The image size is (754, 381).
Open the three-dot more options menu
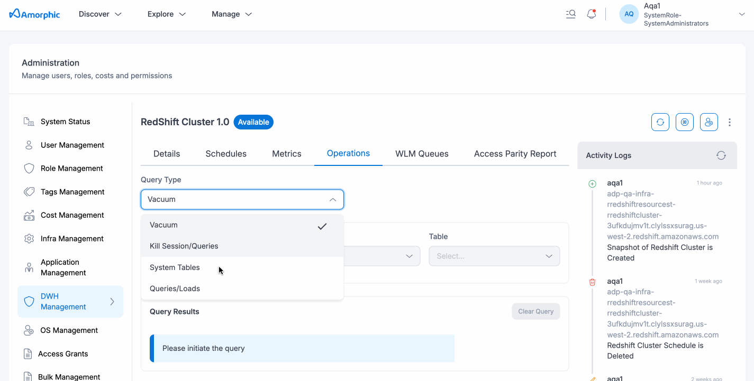tap(730, 122)
